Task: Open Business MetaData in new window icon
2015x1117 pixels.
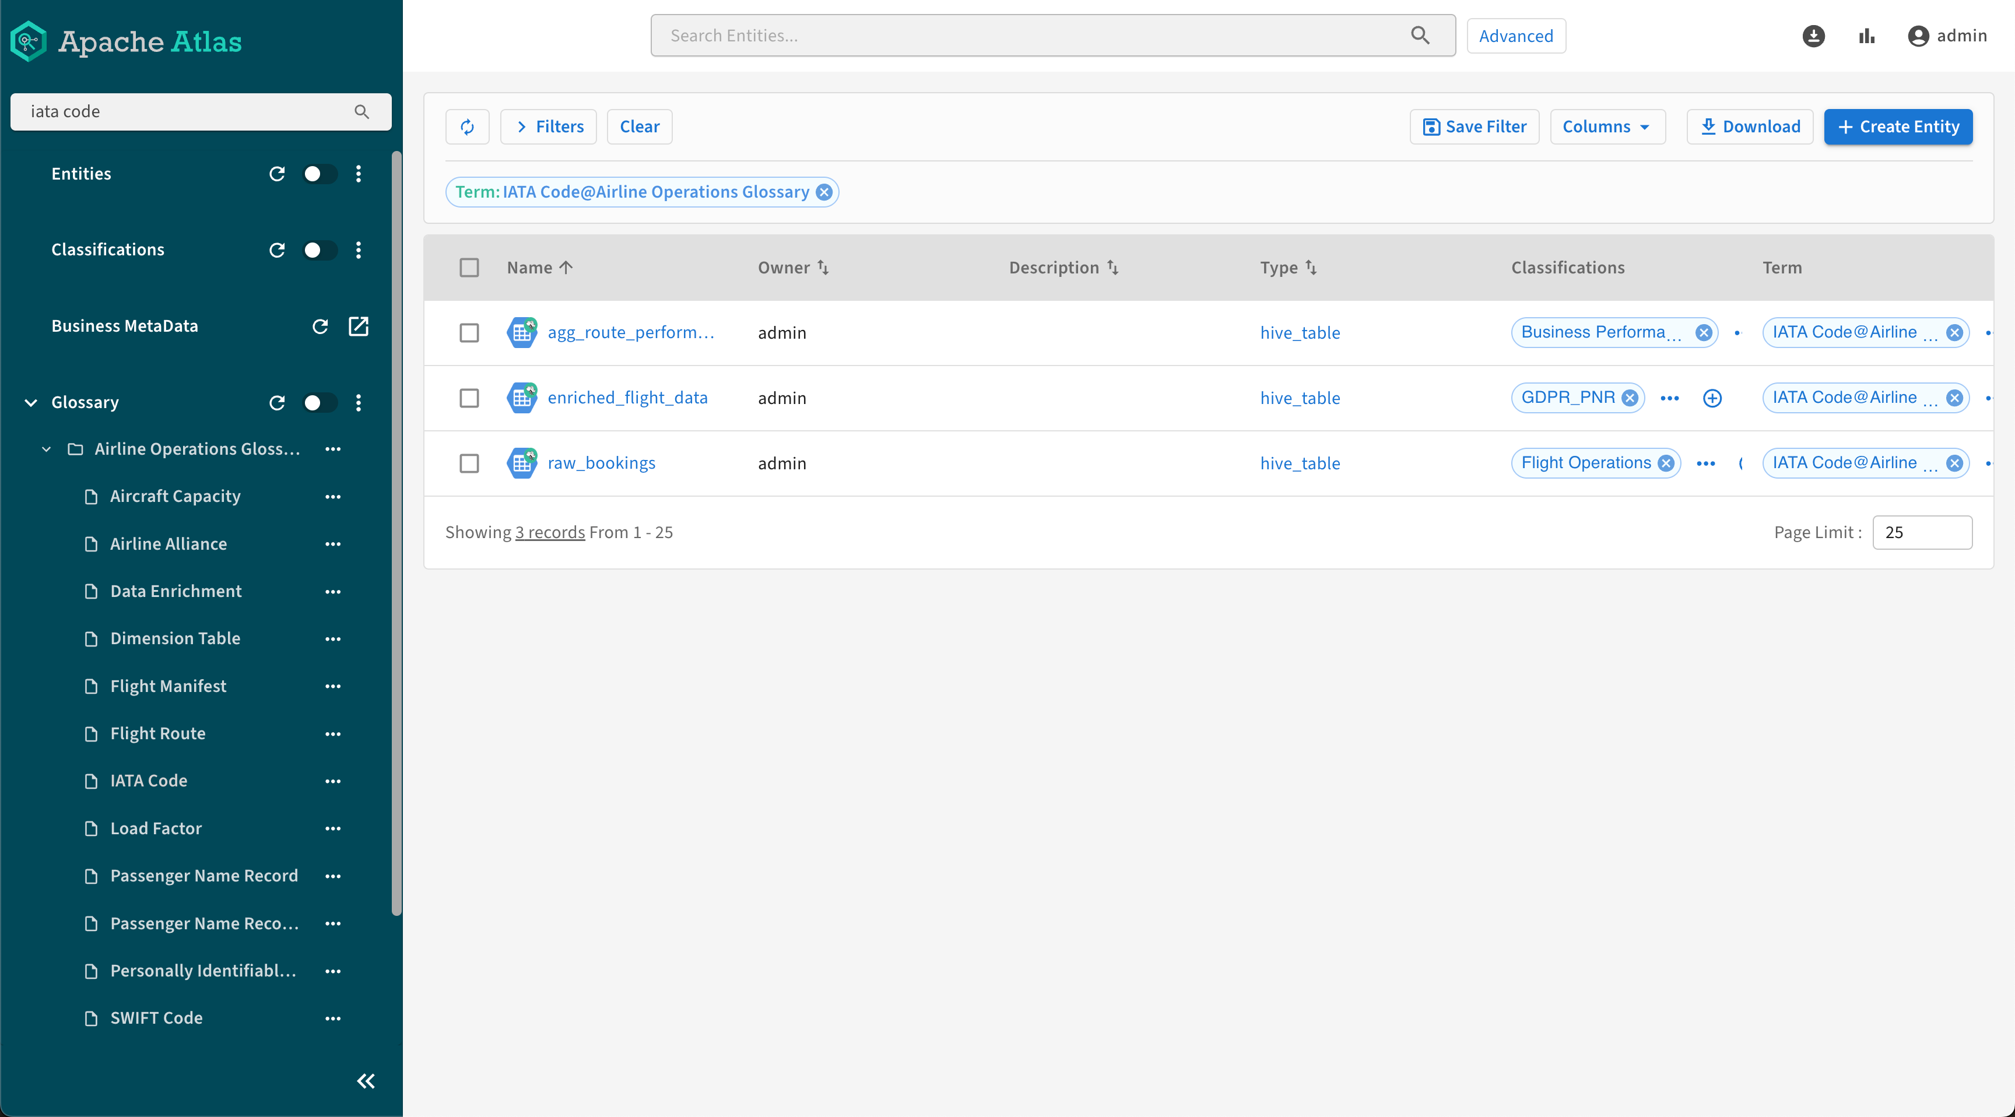Action: [x=358, y=326]
